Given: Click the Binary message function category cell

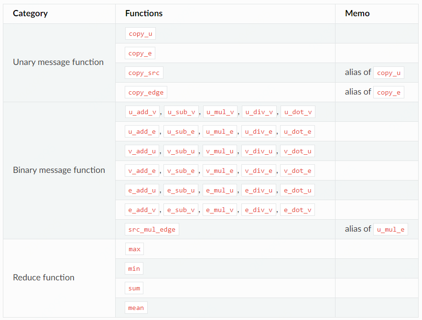Looking at the screenshot, I should click(x=59, y=170).
